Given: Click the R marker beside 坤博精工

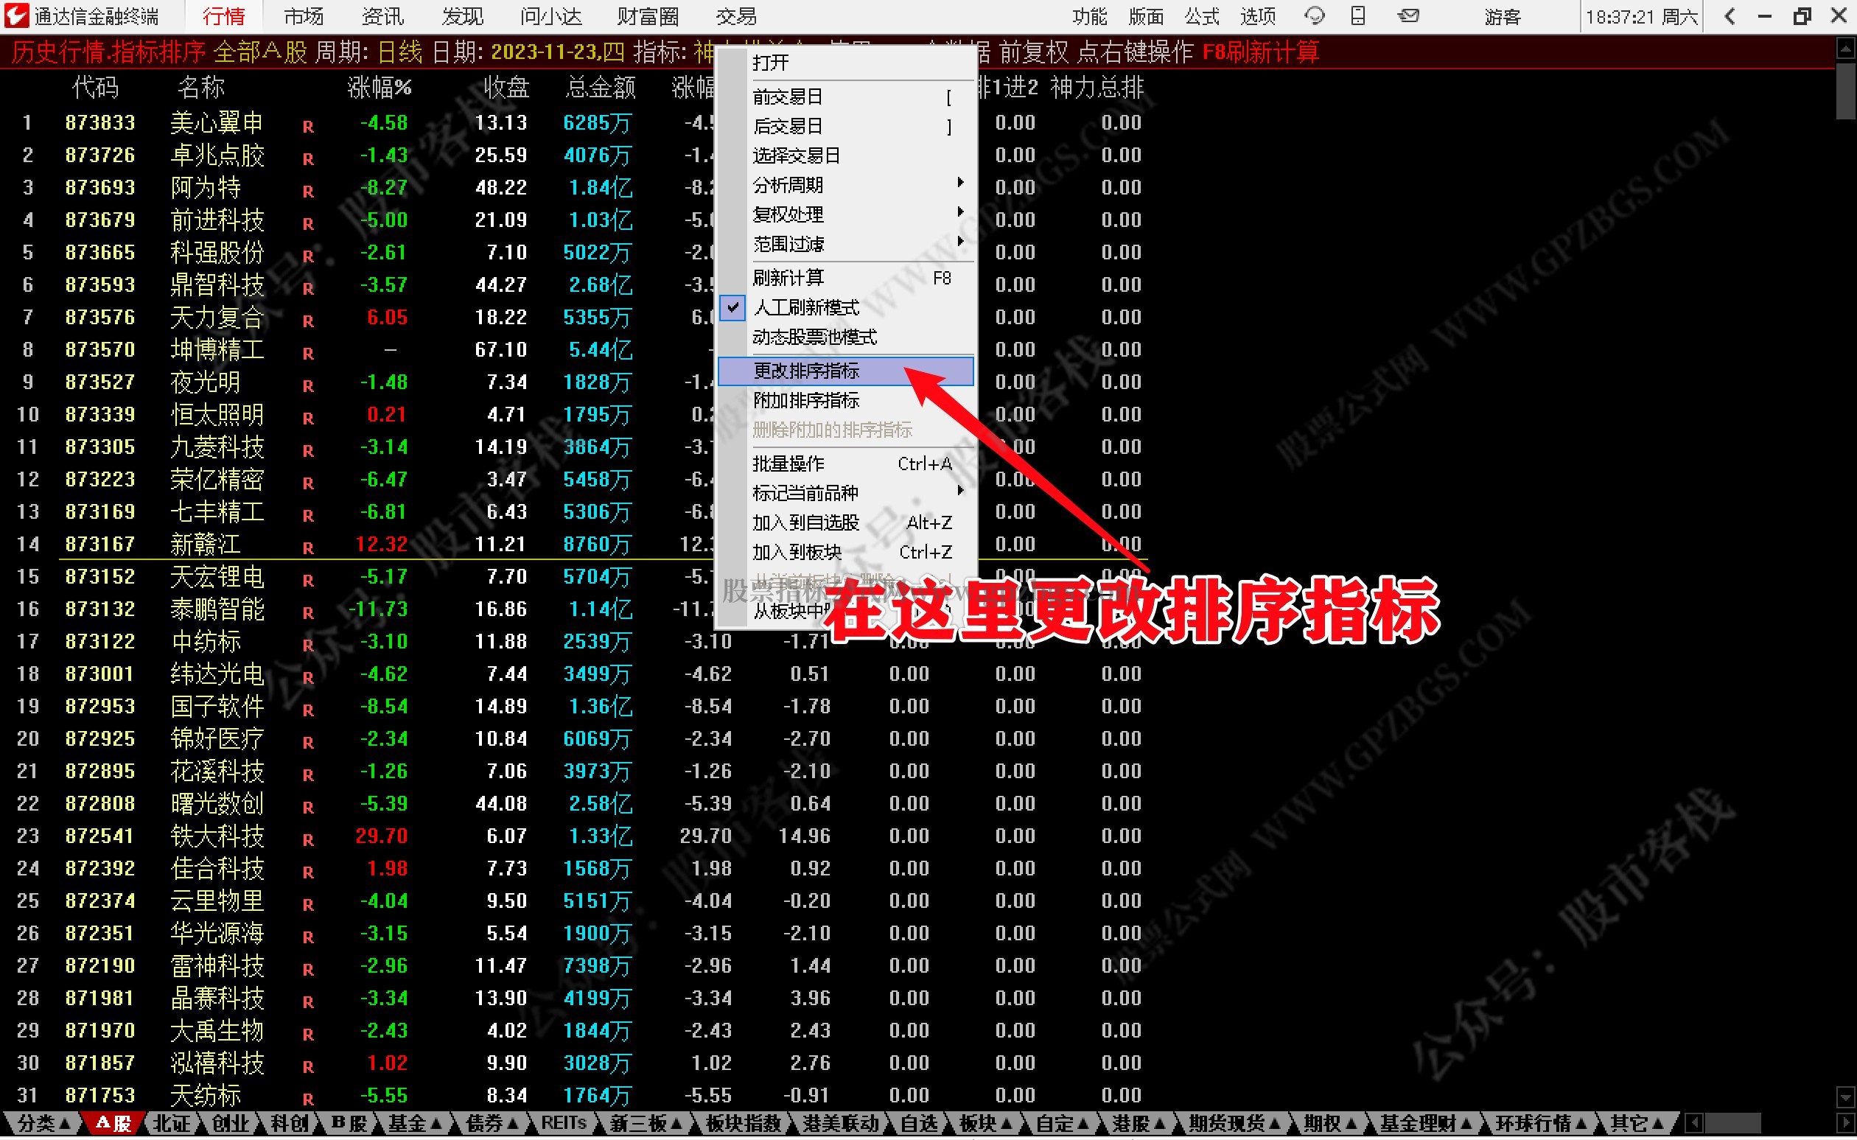Looking at the screenshot, I should (308, 354).
